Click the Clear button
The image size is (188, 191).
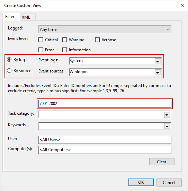[x=162, y=162]
